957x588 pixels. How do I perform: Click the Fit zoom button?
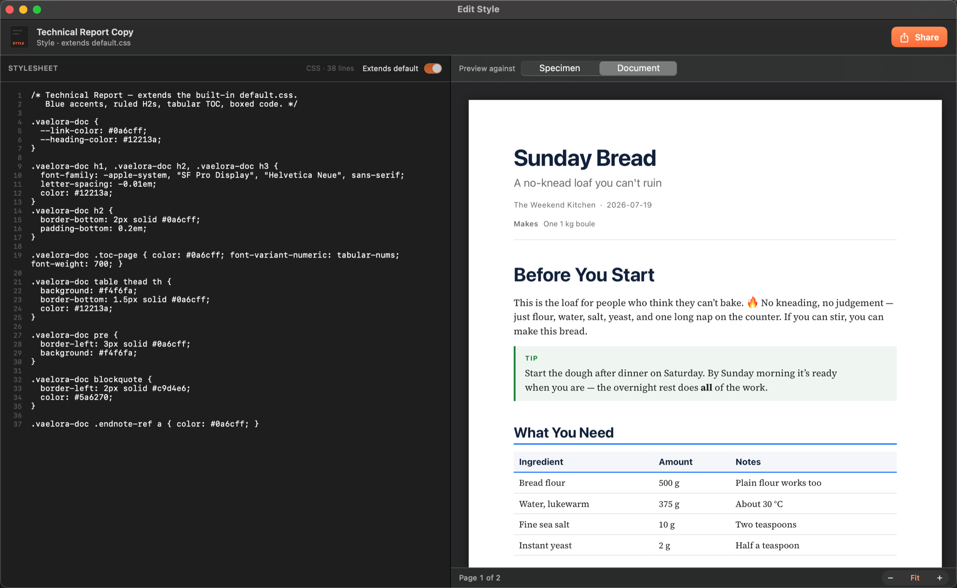[915, 578]
